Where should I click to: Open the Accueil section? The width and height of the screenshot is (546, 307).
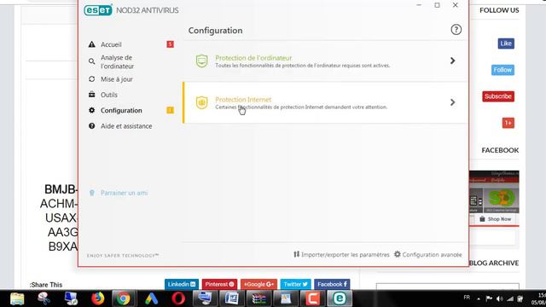(111, 44)
